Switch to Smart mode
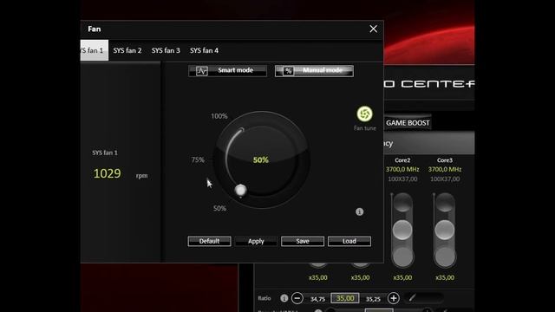 coord(227,71)
